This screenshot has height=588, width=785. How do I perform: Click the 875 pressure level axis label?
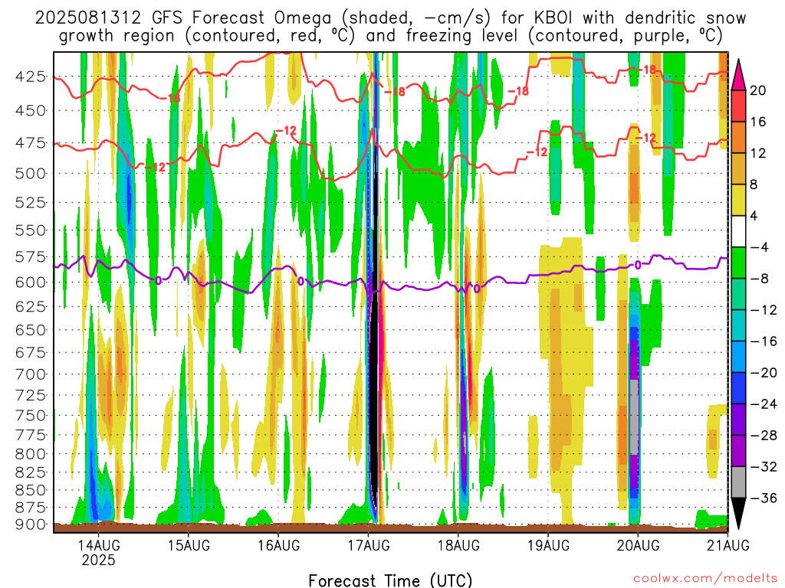click(x=31, y=508)
